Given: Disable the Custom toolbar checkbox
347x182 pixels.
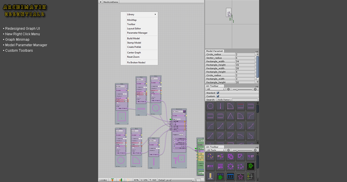Looking at the screenshot, I should pos(218,96).
